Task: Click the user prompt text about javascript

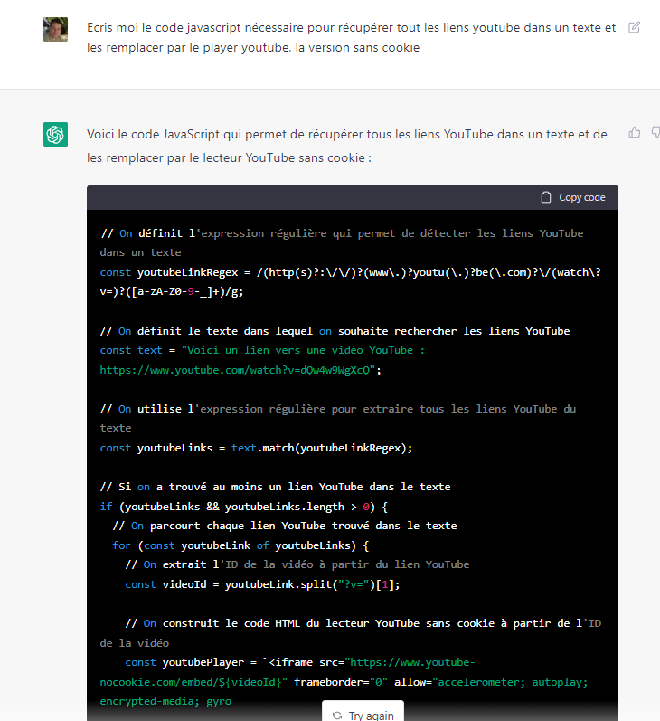Action: click(x=351, y=37)
